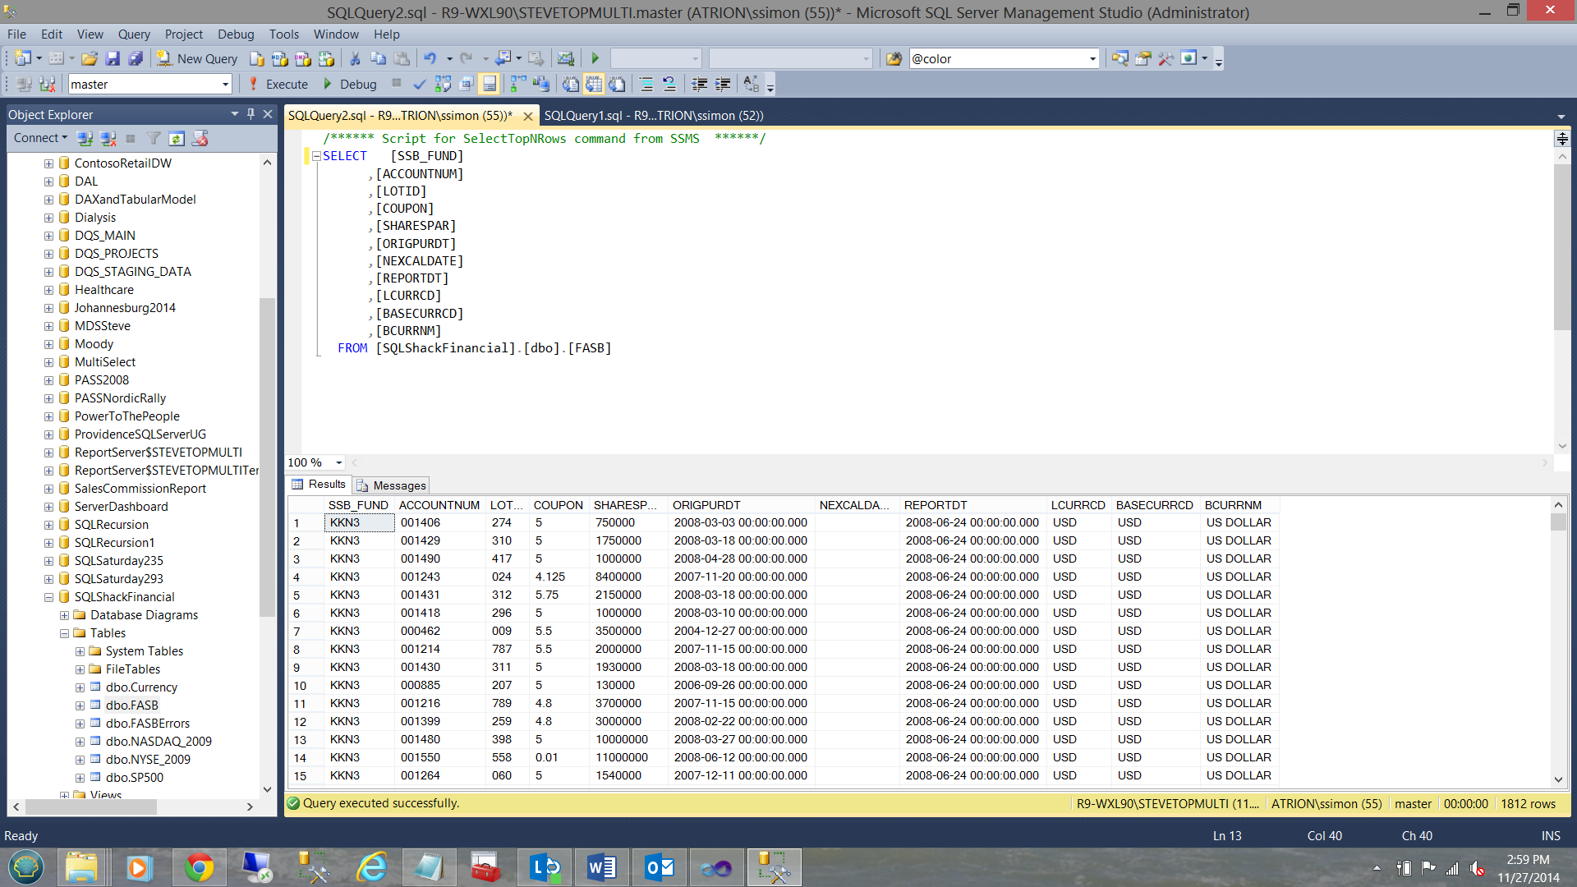Viewport: 1577px width, 887px height.
Task: Click the Cut scissors icon
Action: tap(355, 59)
